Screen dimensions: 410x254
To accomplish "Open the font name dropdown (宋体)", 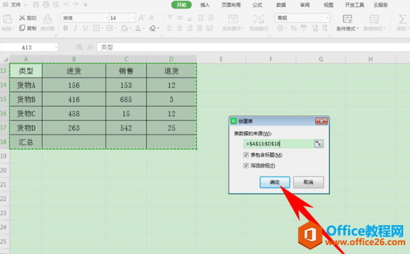I will 106,18.
